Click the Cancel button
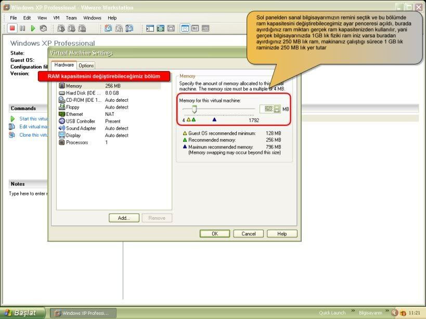The height and width of the screenshot is (319, 426). pyautogui.click(x=248, y=234)
